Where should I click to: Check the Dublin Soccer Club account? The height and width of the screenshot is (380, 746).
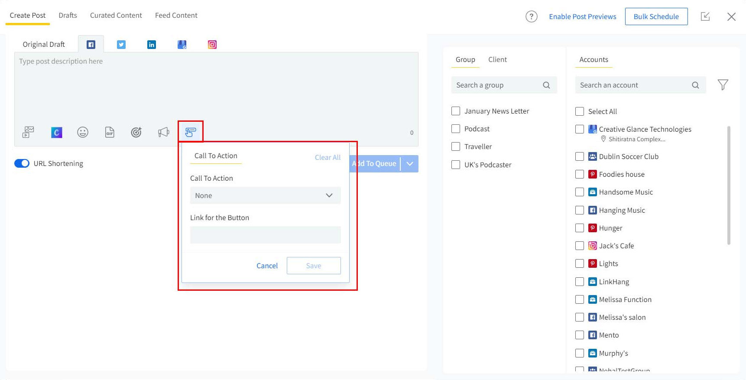(580, 156)
